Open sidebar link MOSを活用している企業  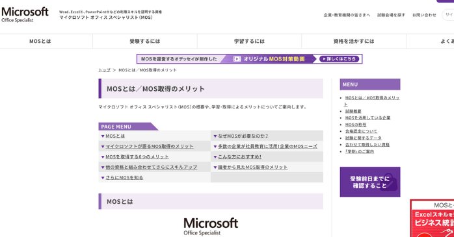pyautogui.click(x=367, y=118)
